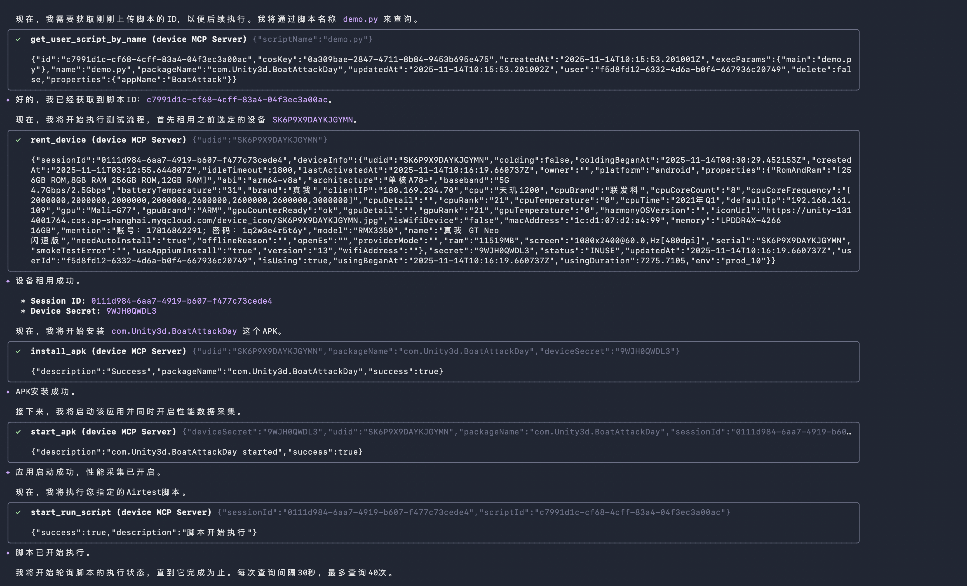
Task: Click purple com.Unity3d.BoatAttackDay package name
Action: point(174,331)
